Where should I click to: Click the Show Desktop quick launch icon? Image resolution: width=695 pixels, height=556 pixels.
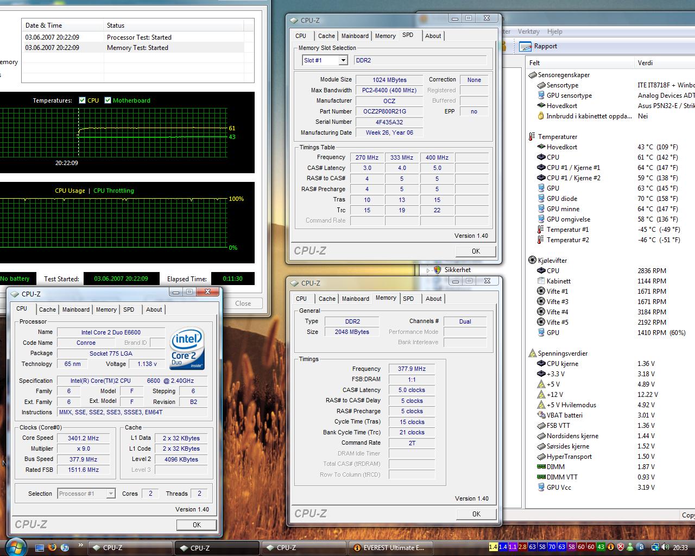tap(40, 547)
